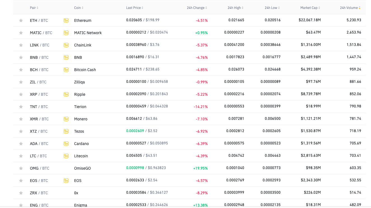Sort table by Pair column

tap(34, 8)
